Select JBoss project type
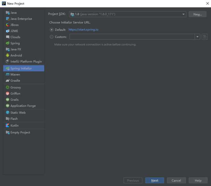The width and height of the screenshot is (211, 186). click(x=24, y=25)
